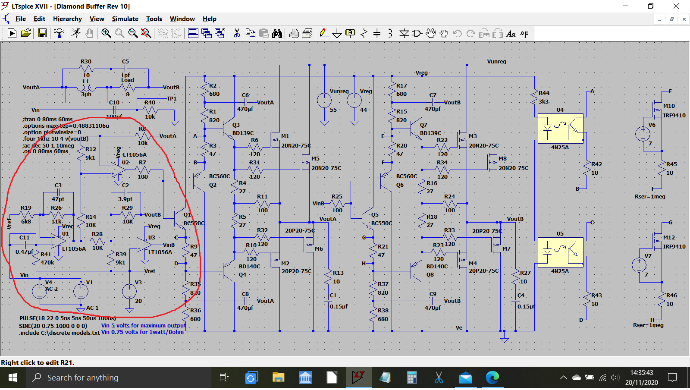This screenshot has height=390, width=690.
Task: Tile windows horizontally using the toolbar icon
Action: pos(193,33)
